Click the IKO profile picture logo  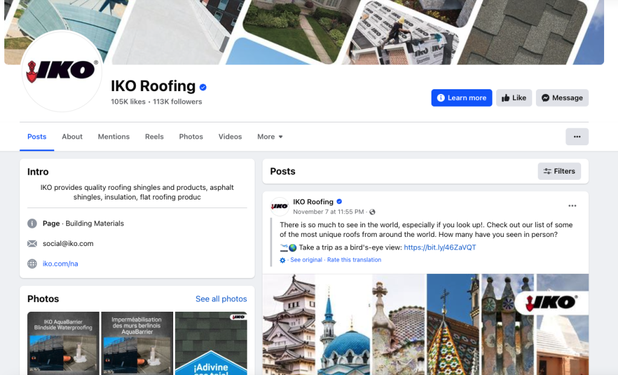[x=62, y=71]
